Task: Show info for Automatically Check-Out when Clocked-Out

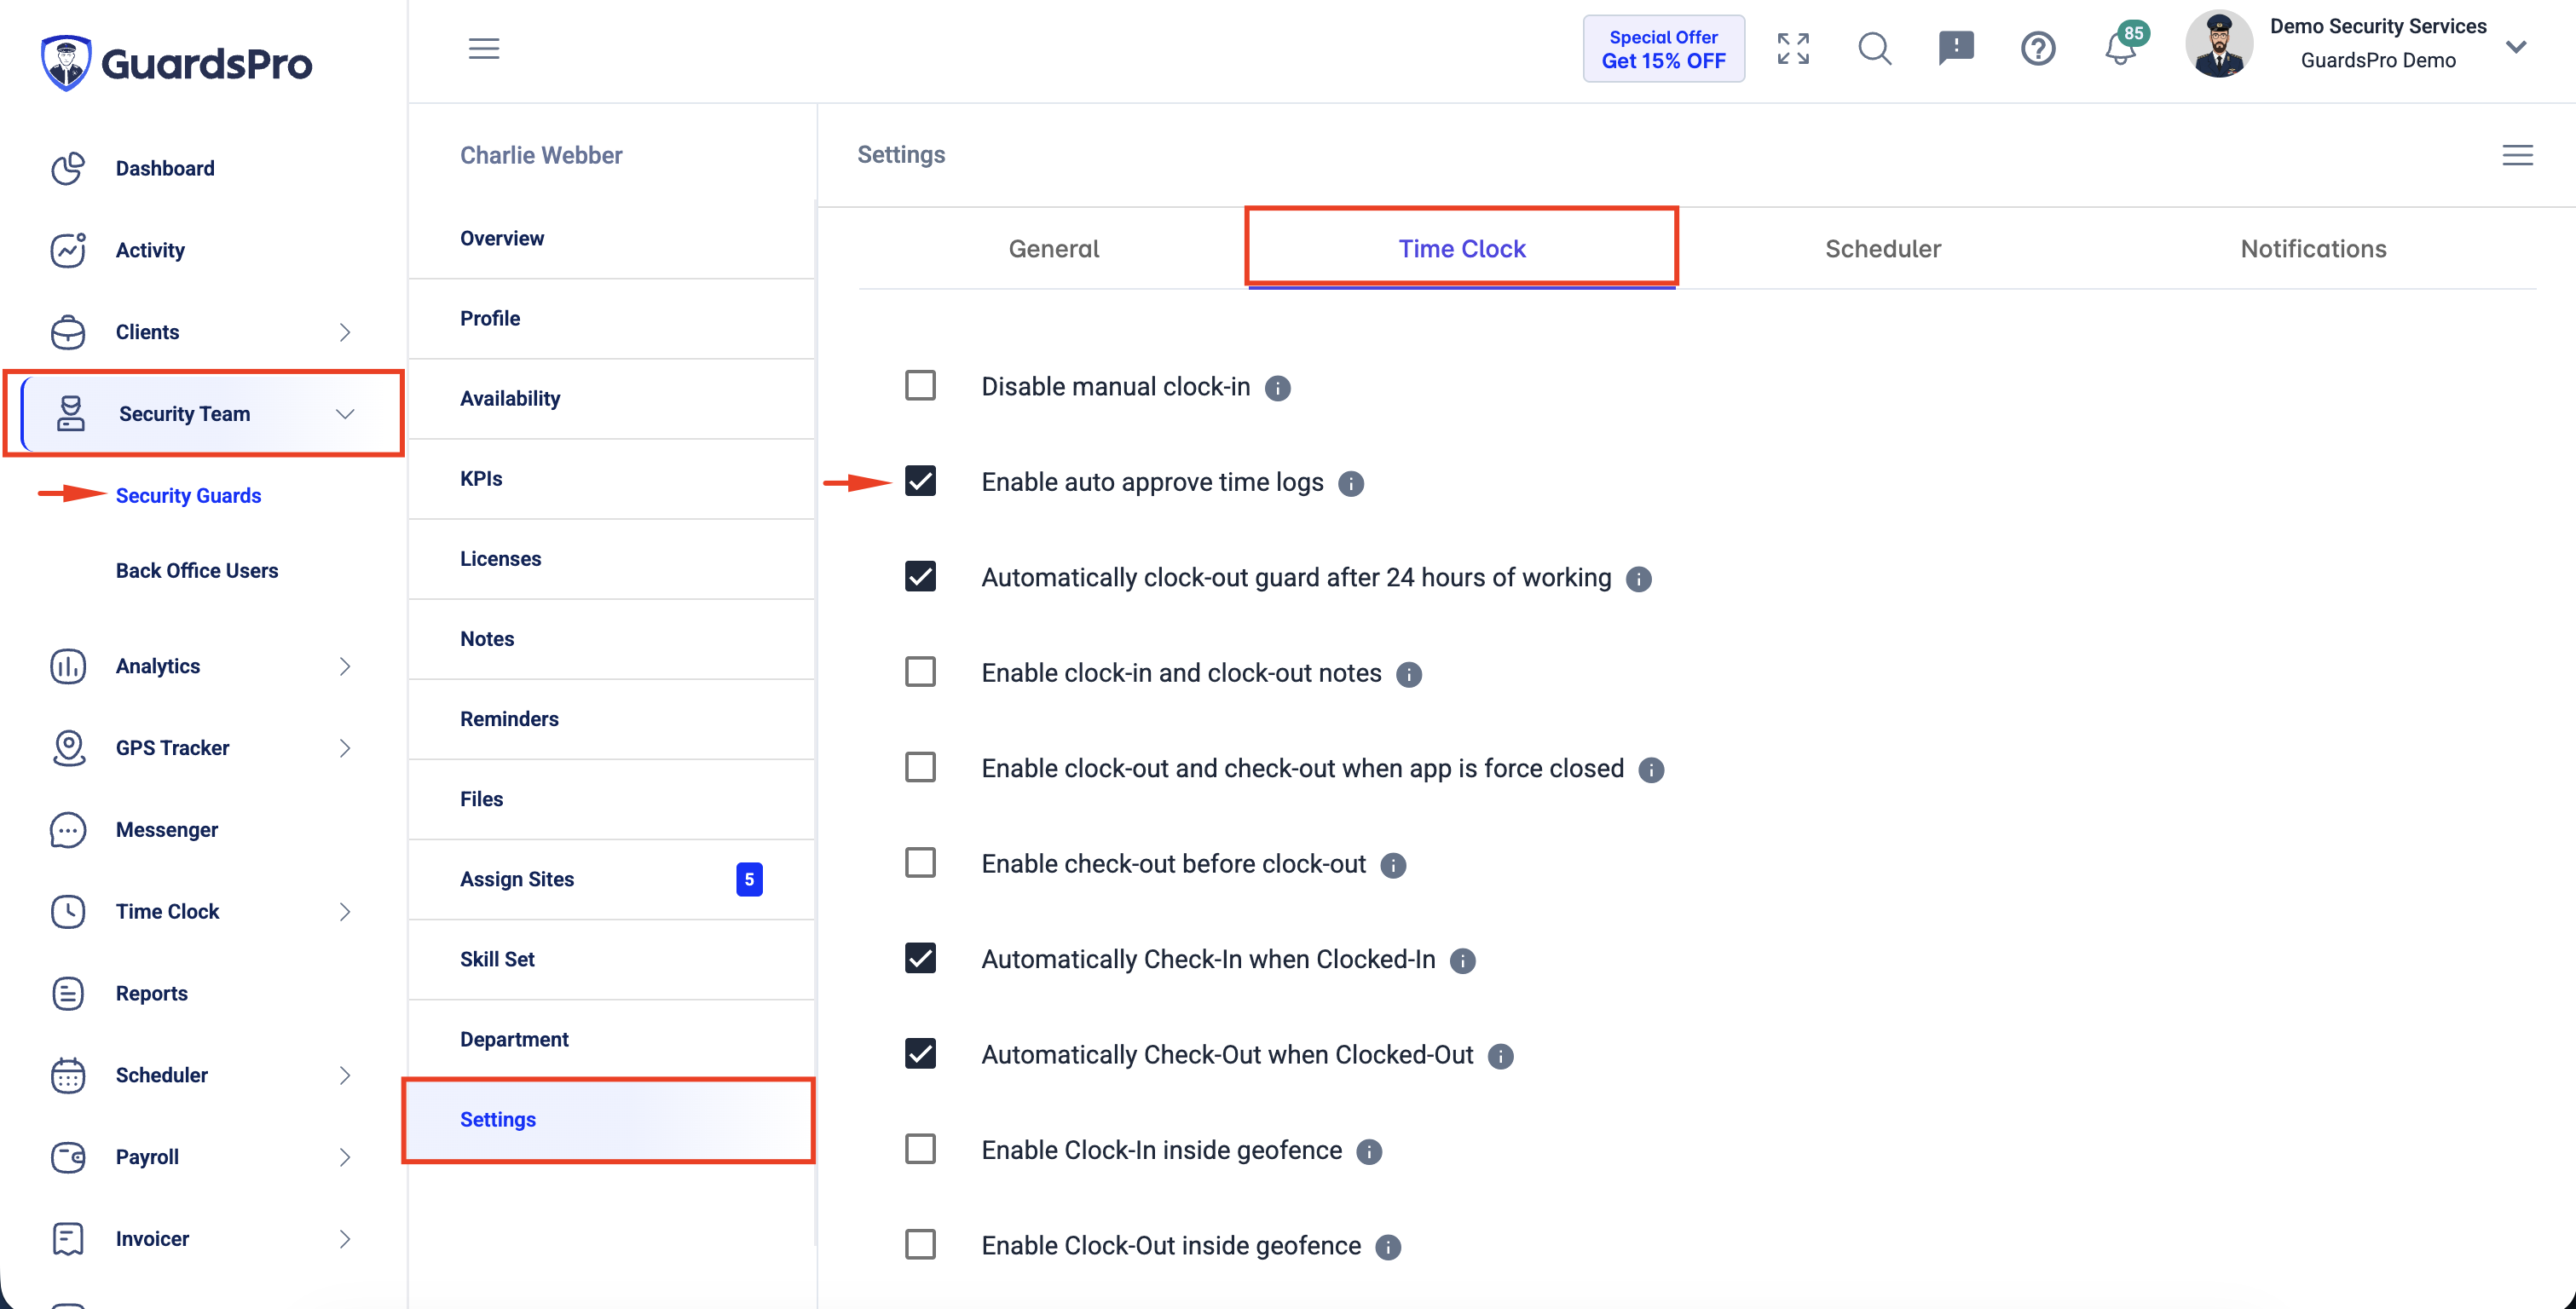Action: pos(1501,1056)
